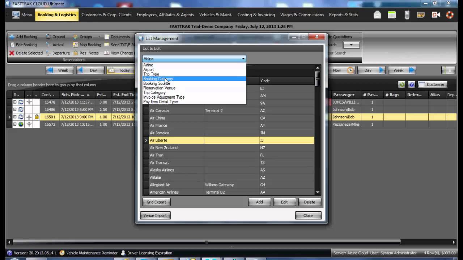Click the list scrollbar down arrow
463x260 pixels.
click(x=318, y=192)
